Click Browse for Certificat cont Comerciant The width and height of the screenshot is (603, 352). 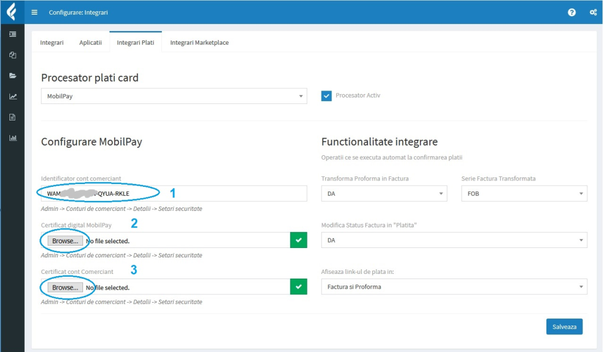[x=65, y=287]
